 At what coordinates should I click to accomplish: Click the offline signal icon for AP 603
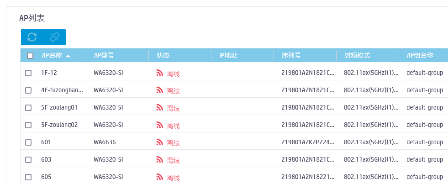pos(160,160)
